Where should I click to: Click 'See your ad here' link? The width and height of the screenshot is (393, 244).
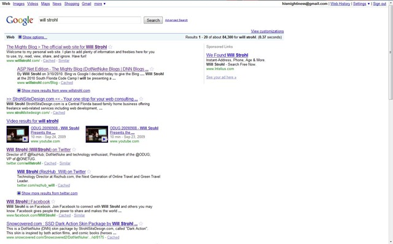(x=221, y=77)
